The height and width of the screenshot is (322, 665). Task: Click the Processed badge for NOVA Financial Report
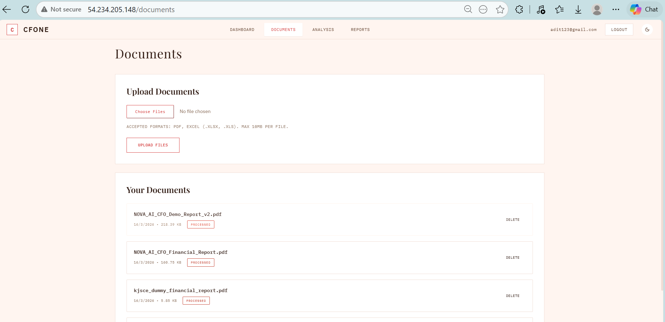tap(201, 263)
